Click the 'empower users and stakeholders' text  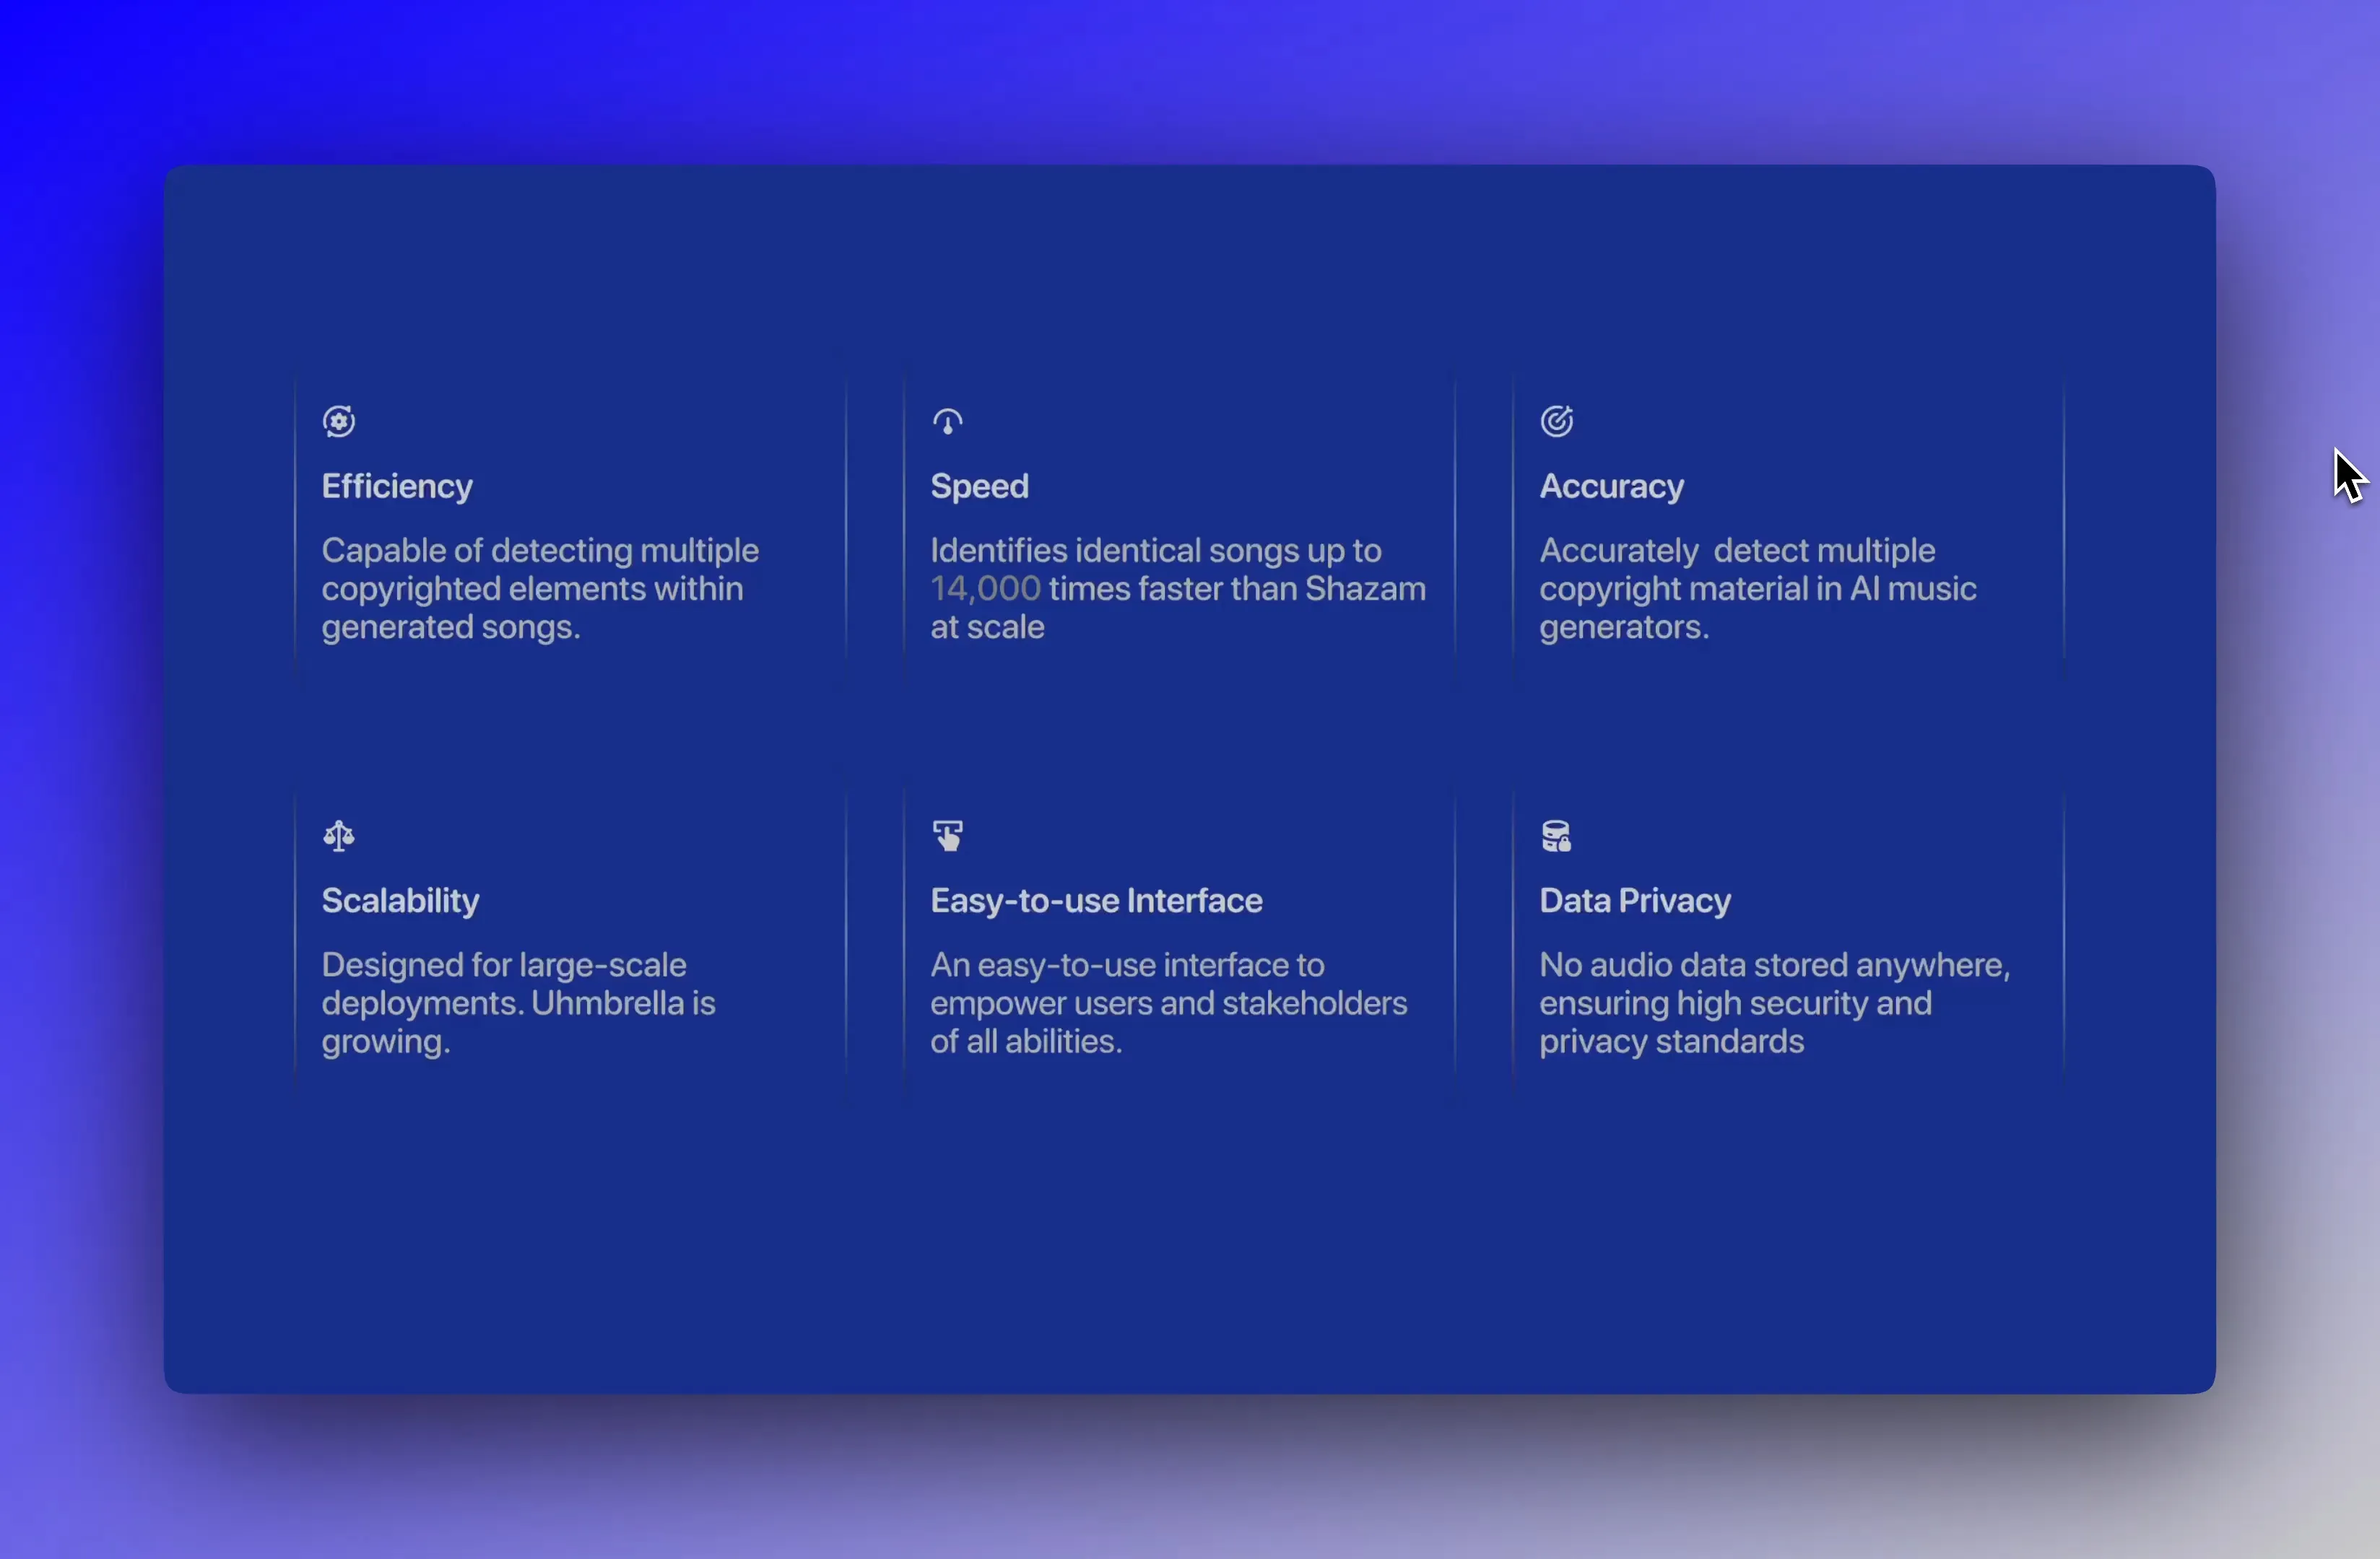tap(1168, 1005)
